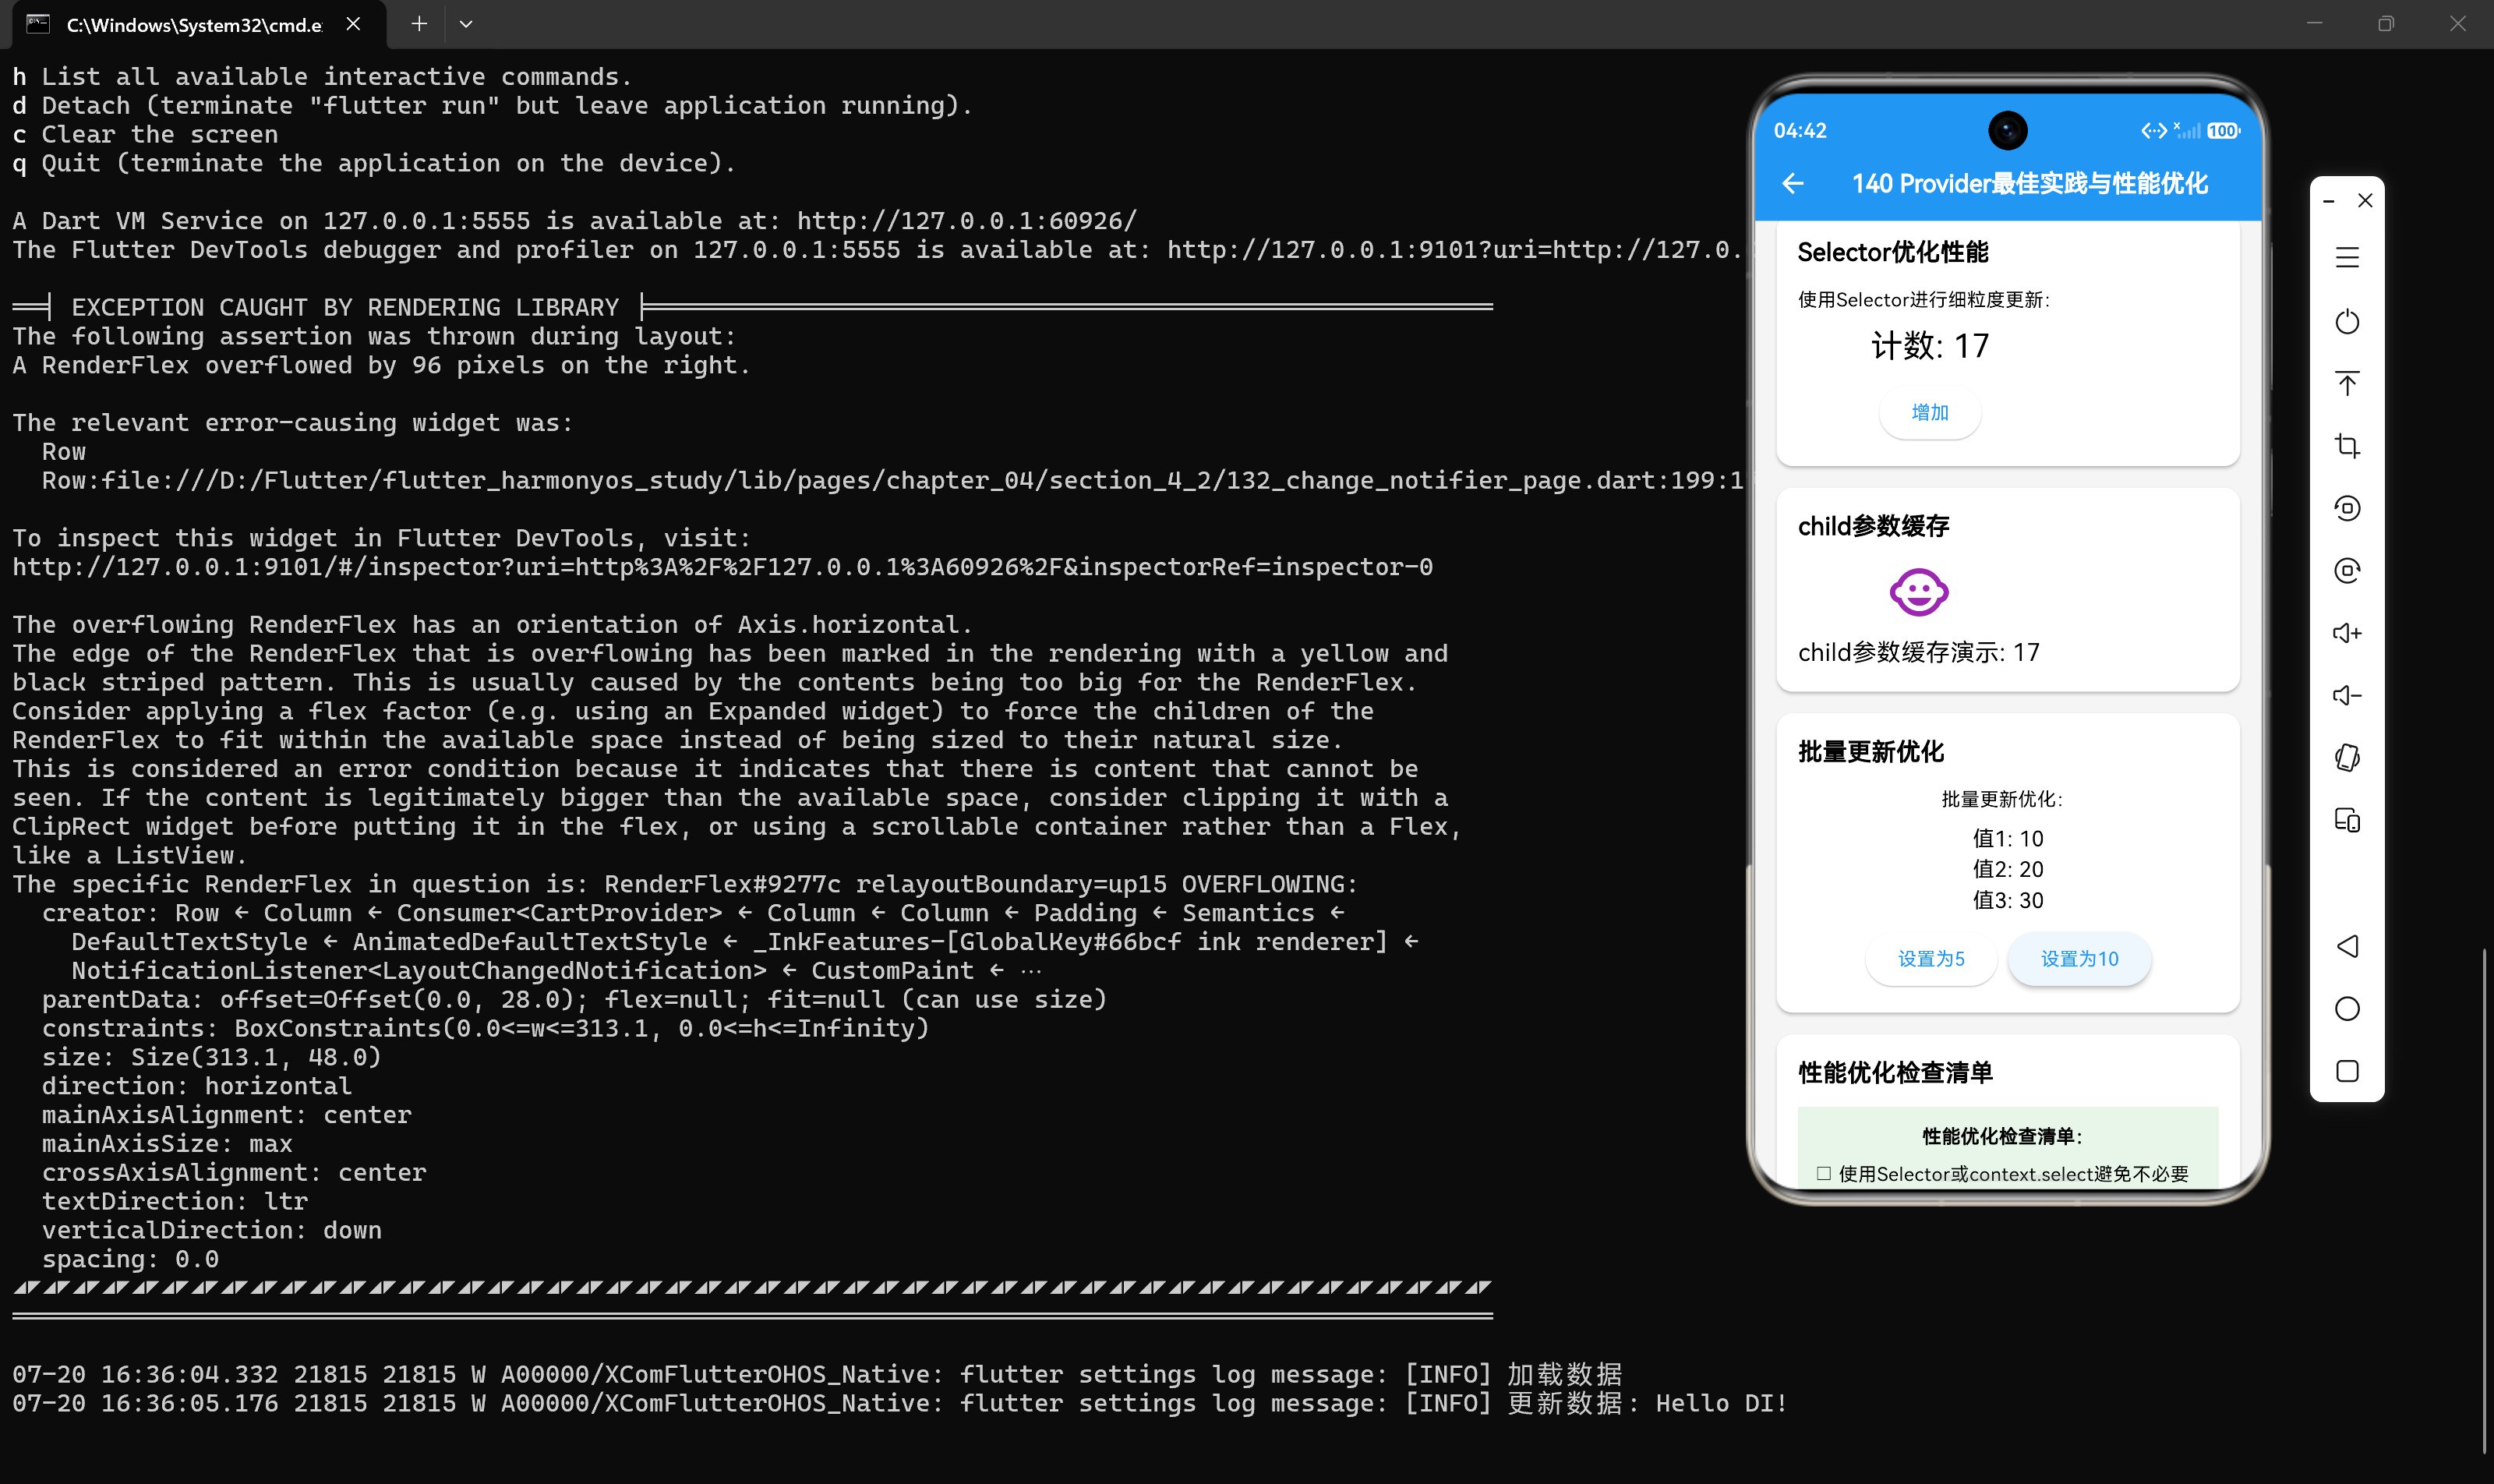
Task: Click the 'd Detach (terminate "flutter run"' help line
Action: click(x=492, y=105)
